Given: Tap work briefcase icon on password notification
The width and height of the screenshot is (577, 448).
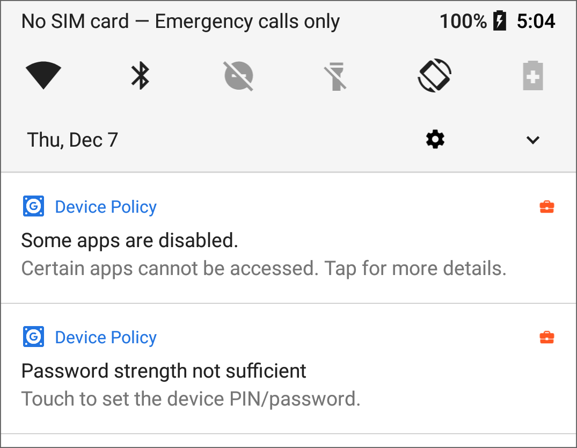Looking at the screenshot, I should tap(546, 337).
